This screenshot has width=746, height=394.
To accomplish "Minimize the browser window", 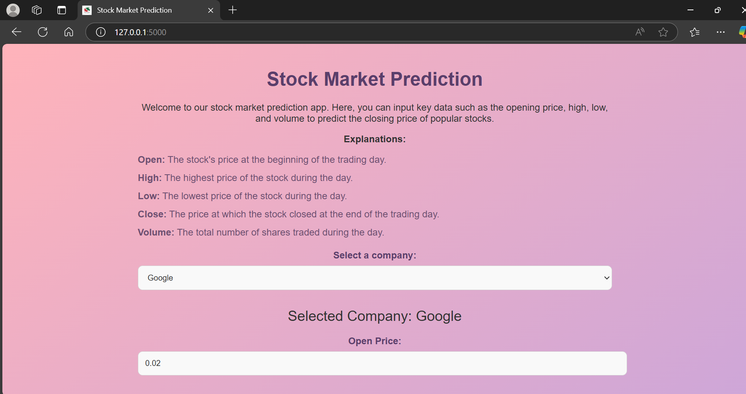I will [x=690, y=10].
